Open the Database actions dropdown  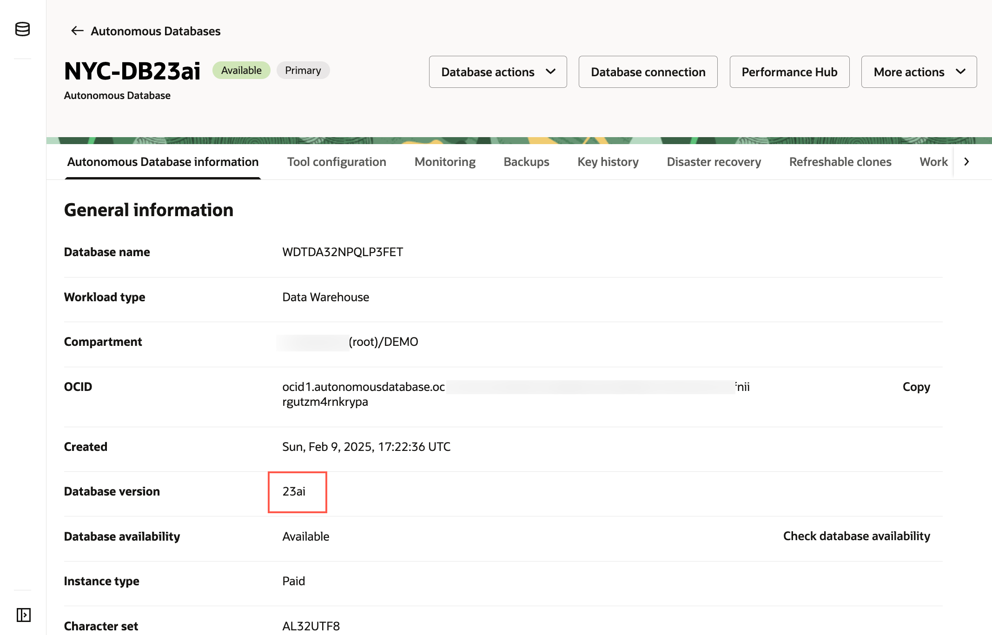pos(498,72)
